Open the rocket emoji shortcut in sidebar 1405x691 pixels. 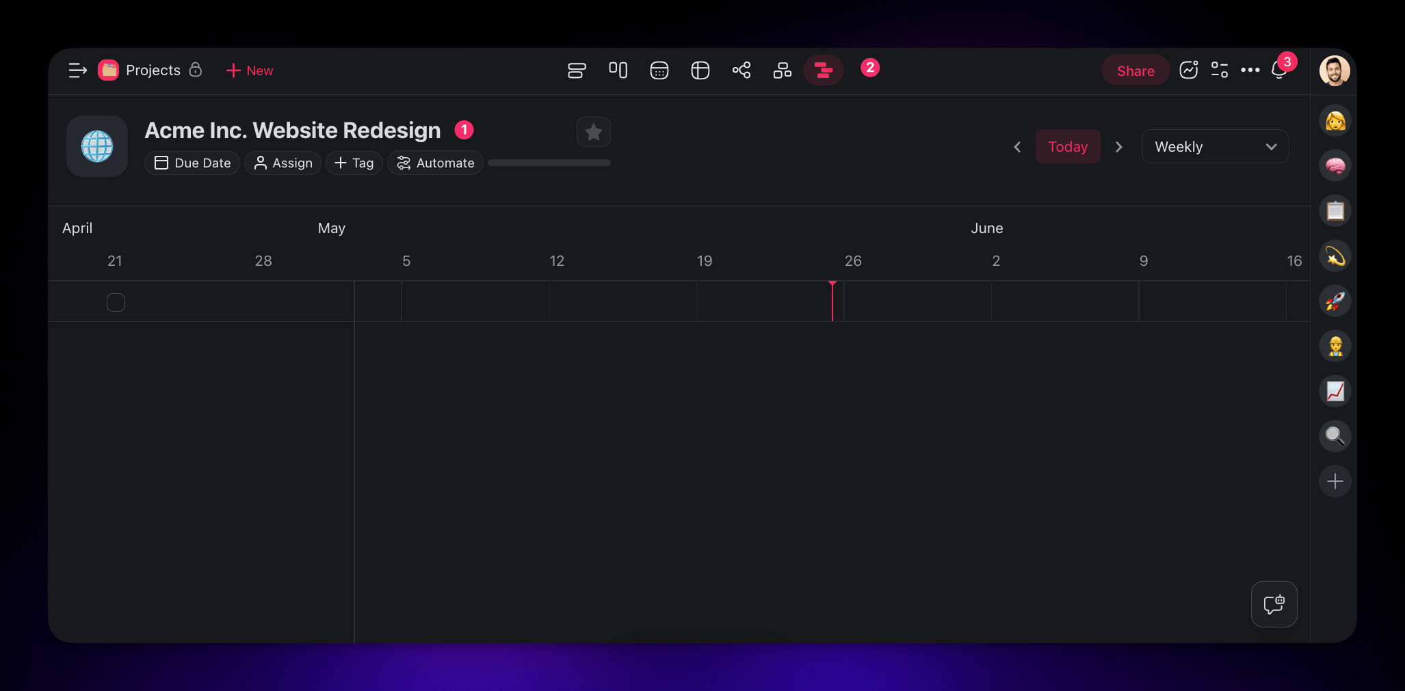(1335, 300)
